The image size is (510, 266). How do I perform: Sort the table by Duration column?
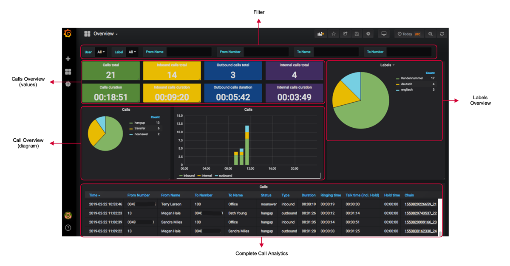coord(309,196)
